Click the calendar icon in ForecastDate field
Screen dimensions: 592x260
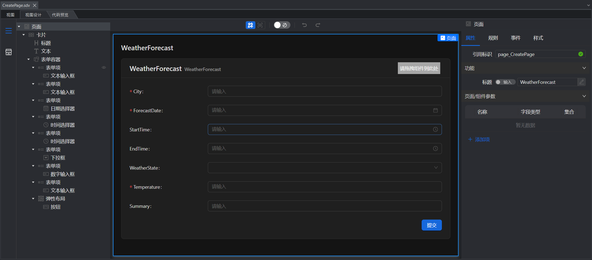(x=436, y=110)
